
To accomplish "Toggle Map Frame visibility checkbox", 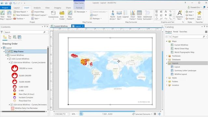I will coord(6,51).
